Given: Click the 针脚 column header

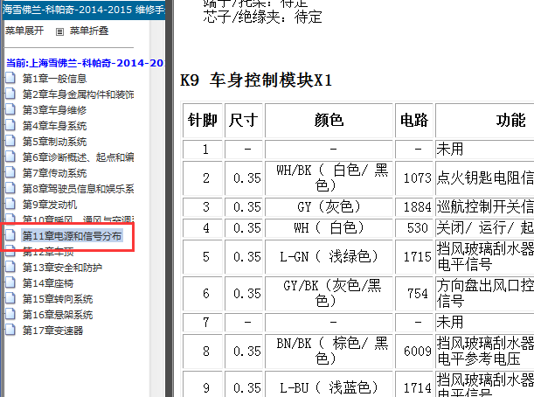Looking at the screenshot, I should (203, 121).
